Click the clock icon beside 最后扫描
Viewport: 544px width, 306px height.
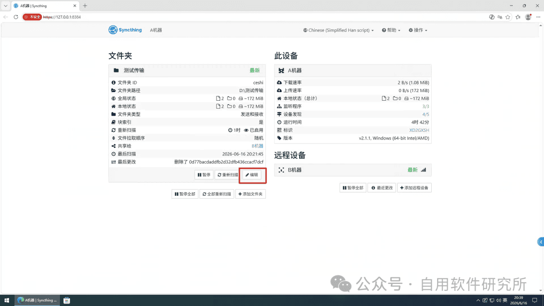coord(113,154)
